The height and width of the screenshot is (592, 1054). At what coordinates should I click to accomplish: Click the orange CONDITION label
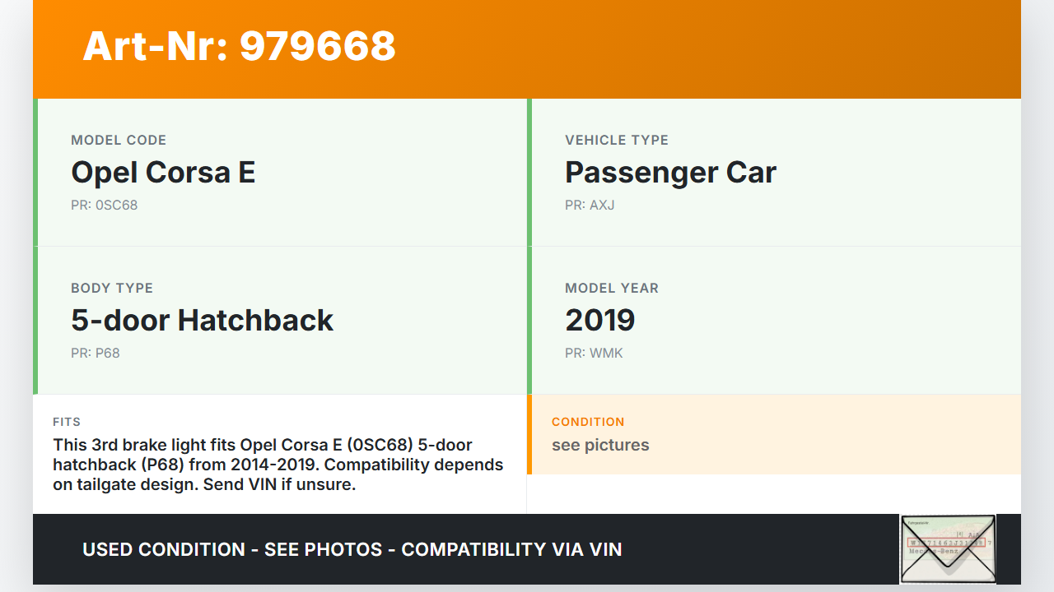[x=588, y=422]
